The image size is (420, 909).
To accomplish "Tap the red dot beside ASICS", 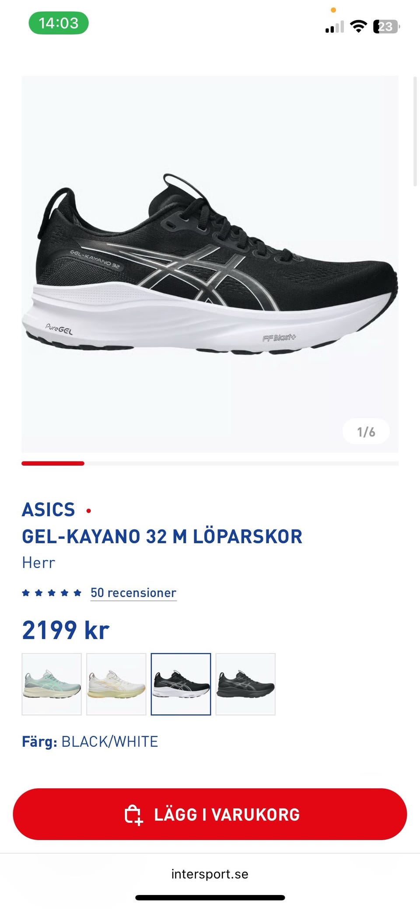I will pyautogui.click(x=89, y=510).
